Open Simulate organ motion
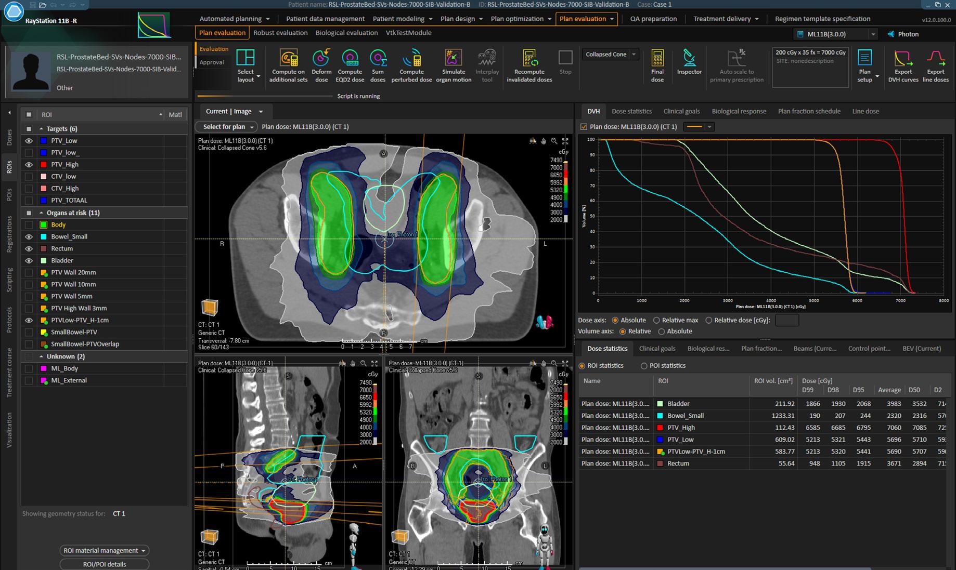The width and height of the screenshot is (956, 570). click(454, 65)
